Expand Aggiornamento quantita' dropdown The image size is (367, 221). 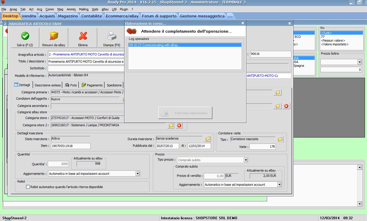coord(138,174)
